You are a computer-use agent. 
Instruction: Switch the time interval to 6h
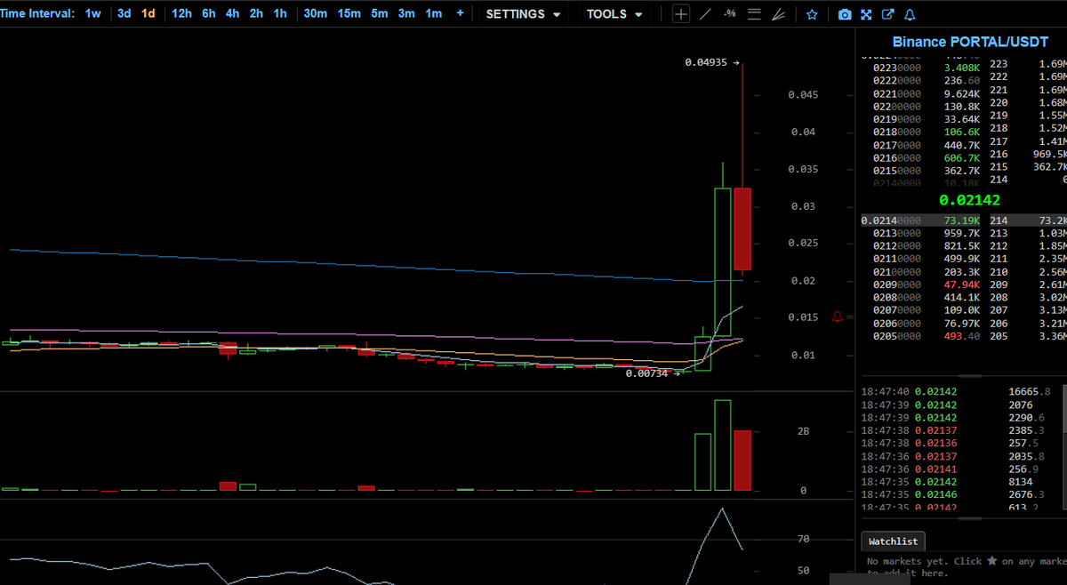click(209, 13)
